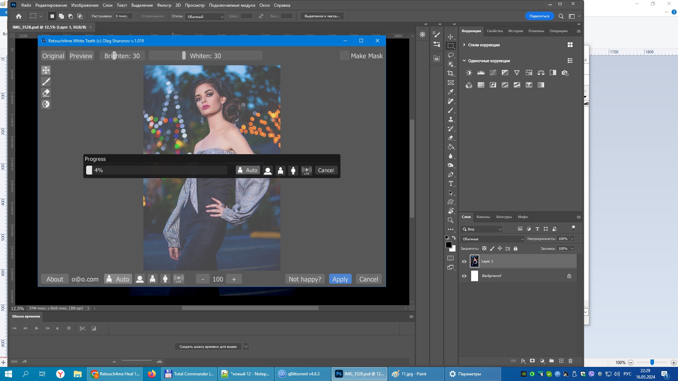Image resolution: width=678 pixels, height=381 pixels.
Task: Switch to the Каналы tab
Action: coord(483,217)
